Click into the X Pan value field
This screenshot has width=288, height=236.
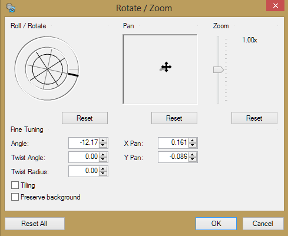[x=174, y=143]
